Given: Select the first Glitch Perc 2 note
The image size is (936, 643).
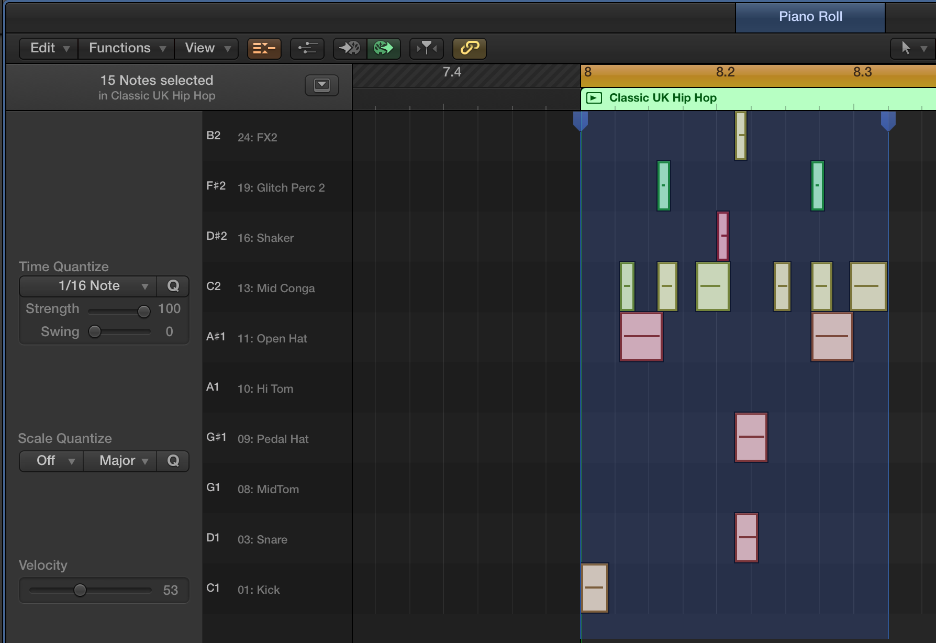Looking at the screenshot, I should [x=664, y=186].
